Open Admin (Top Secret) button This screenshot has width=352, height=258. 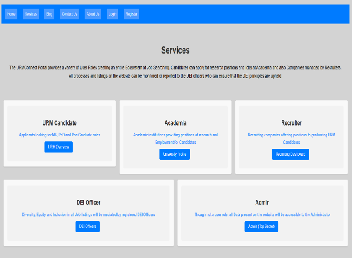pyautogui.click(x=261, y=226)
